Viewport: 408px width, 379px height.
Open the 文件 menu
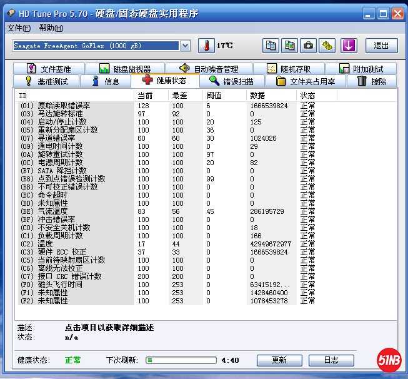tap(19, 28)
